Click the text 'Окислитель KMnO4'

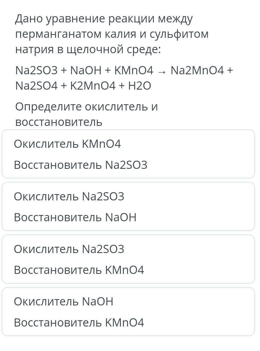67,144
